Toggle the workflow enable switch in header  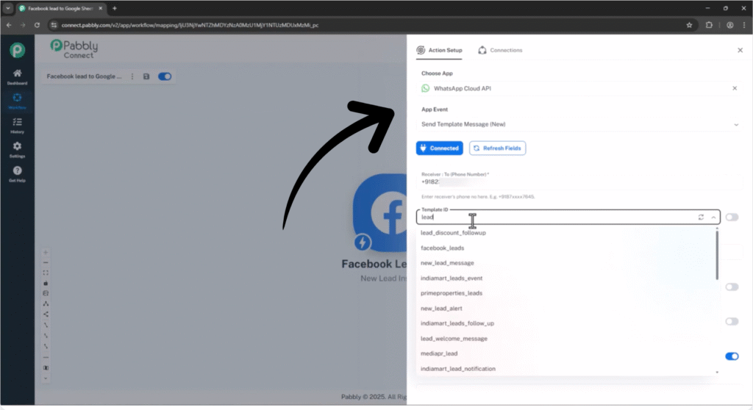pos(165,76)
